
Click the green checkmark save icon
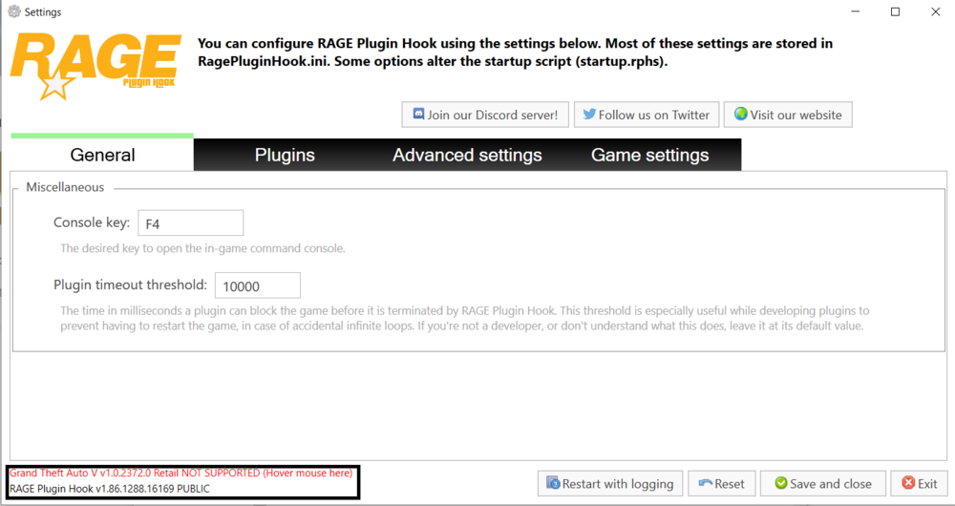pyautogui.click(x=780, y=484)
